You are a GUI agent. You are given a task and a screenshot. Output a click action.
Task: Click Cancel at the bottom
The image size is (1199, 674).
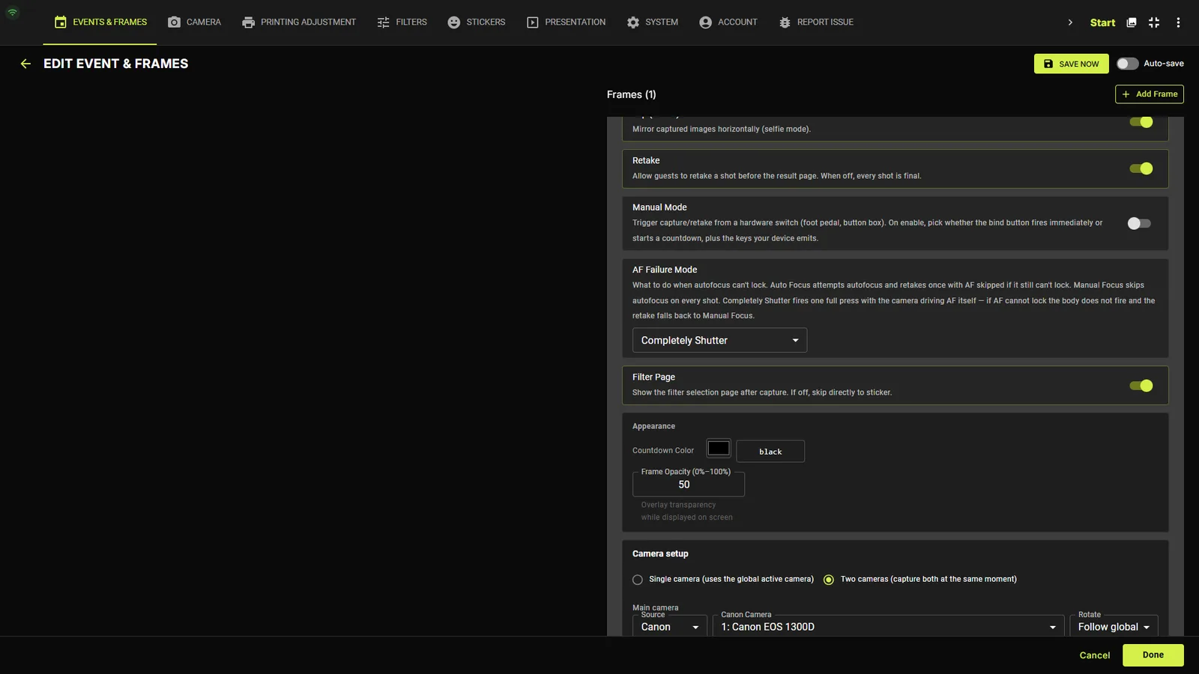[1094, 655]
